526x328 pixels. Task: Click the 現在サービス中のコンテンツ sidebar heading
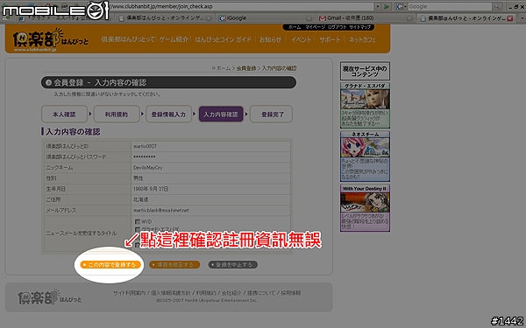(365, 72)
